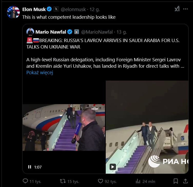Click Elon Musk's blue verified checkmark
The height and width of the screenshot is (187, 193).
click(x=50, y=9)
